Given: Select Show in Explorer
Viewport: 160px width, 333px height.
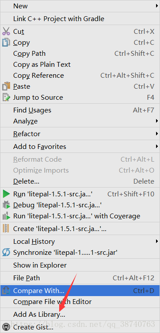Looking at the screenshot, I should 80,265.
